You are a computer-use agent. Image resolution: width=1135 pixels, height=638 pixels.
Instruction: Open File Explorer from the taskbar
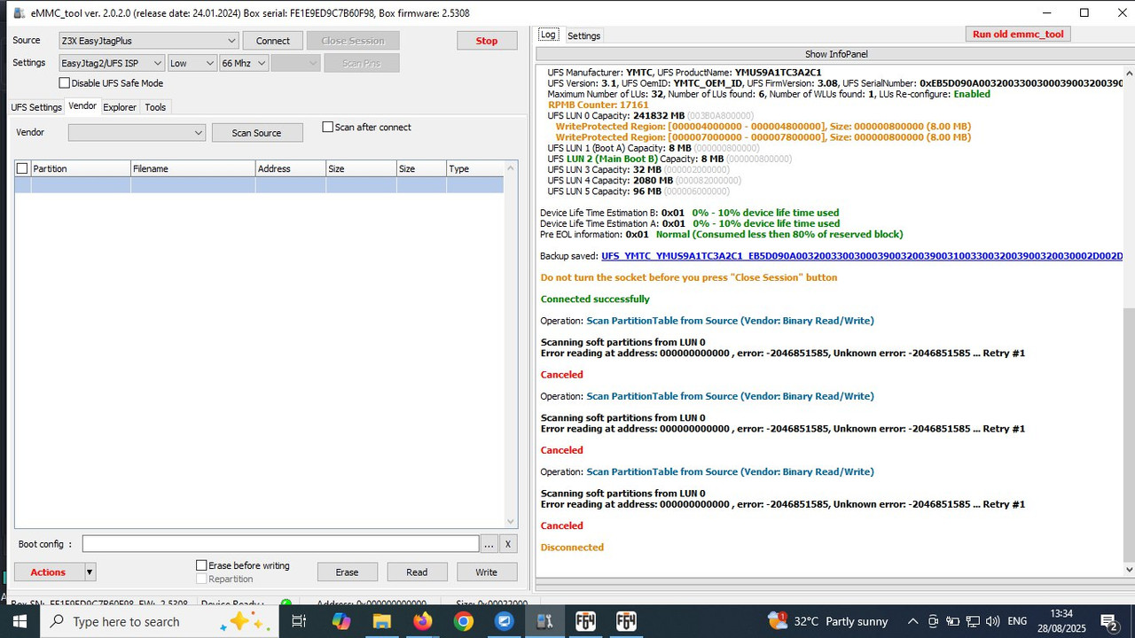[x=382, y=621]
